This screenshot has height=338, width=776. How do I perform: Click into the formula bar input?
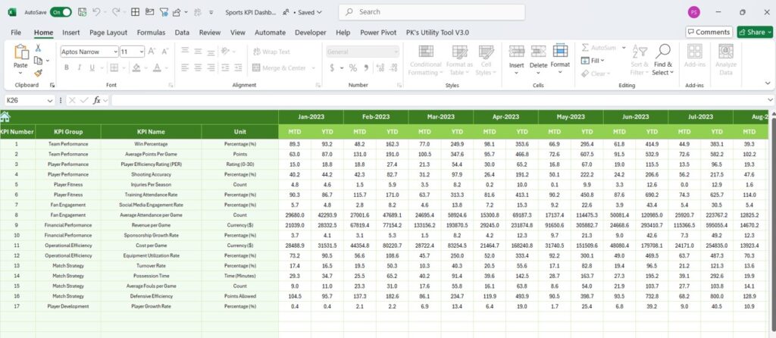tap(438, 101)
